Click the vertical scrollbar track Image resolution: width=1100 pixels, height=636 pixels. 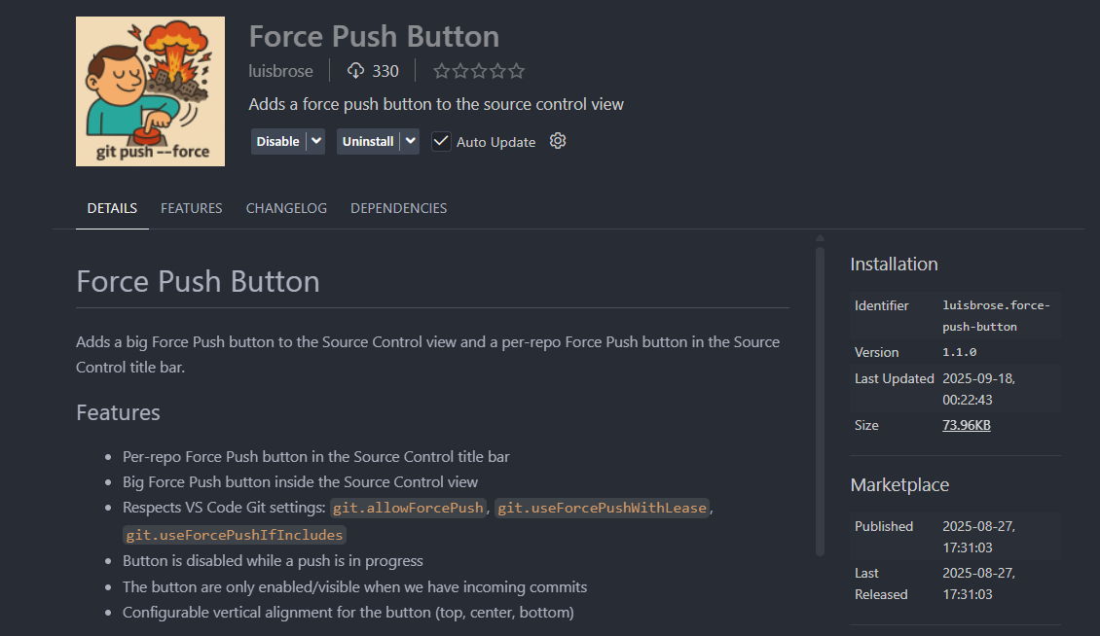tap(823, 389)
